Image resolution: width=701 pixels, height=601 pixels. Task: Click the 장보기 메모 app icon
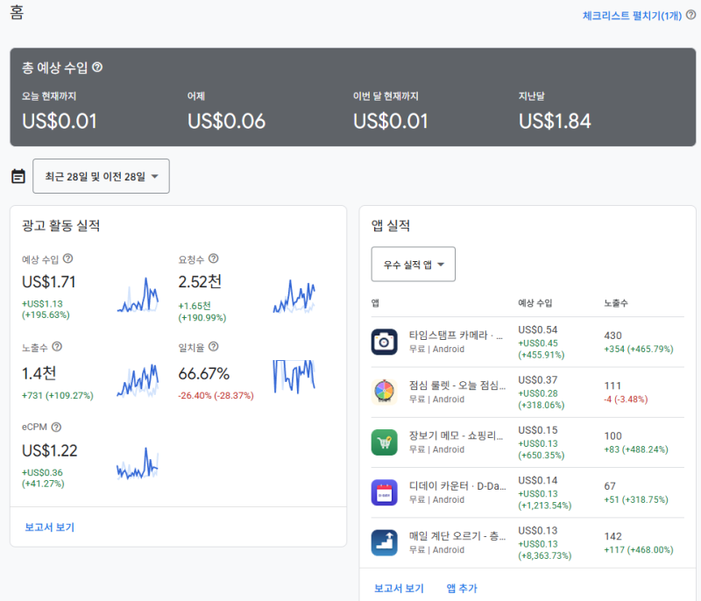(384, 442)
